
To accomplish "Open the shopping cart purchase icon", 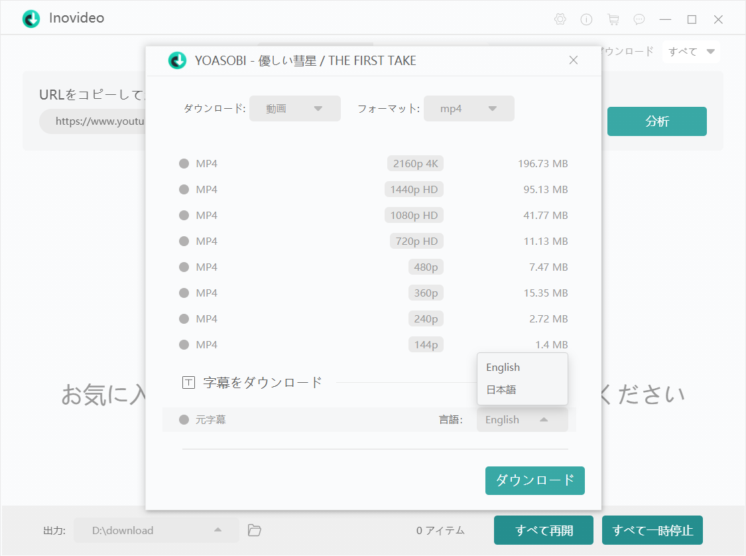I will coord(613,19).
